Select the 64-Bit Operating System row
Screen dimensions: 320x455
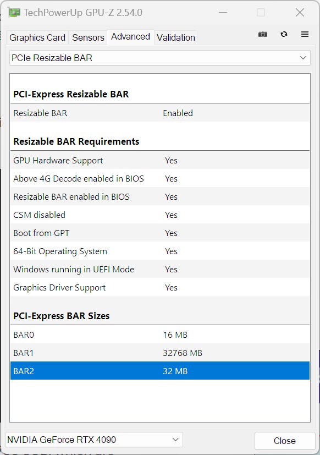coord(160,251)
